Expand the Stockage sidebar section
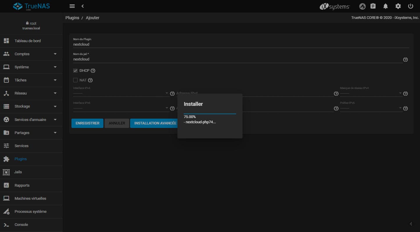The width and height of the screenshot is (420, 232). click(31, 106)
